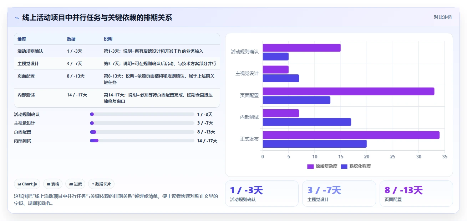The width and height of the screenshot is (467, 221).
Task: Open the 1 / -3天 活动规则确认 data card
Action: point(262,194)
